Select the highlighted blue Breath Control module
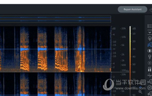 150,45
